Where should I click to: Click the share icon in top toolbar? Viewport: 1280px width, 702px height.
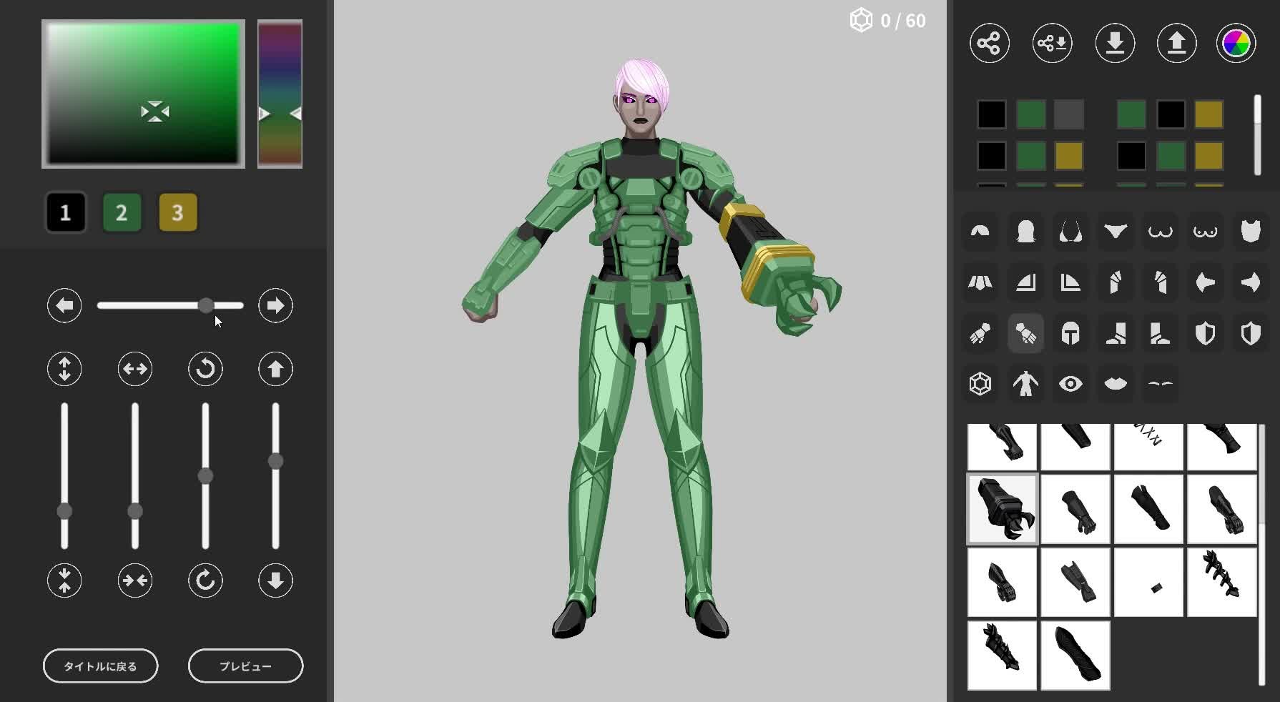[989, 43]
